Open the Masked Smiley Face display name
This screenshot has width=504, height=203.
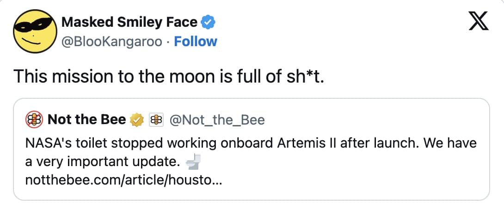coord(129,21)
